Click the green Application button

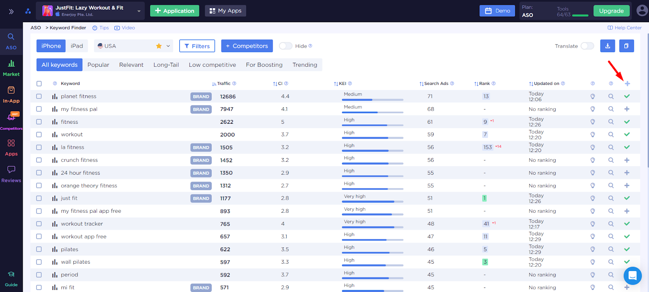[x=174, y=11]
